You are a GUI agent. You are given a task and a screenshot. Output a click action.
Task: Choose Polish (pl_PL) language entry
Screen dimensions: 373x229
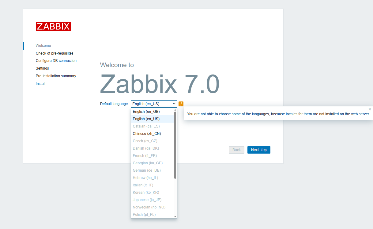(153, 215)
